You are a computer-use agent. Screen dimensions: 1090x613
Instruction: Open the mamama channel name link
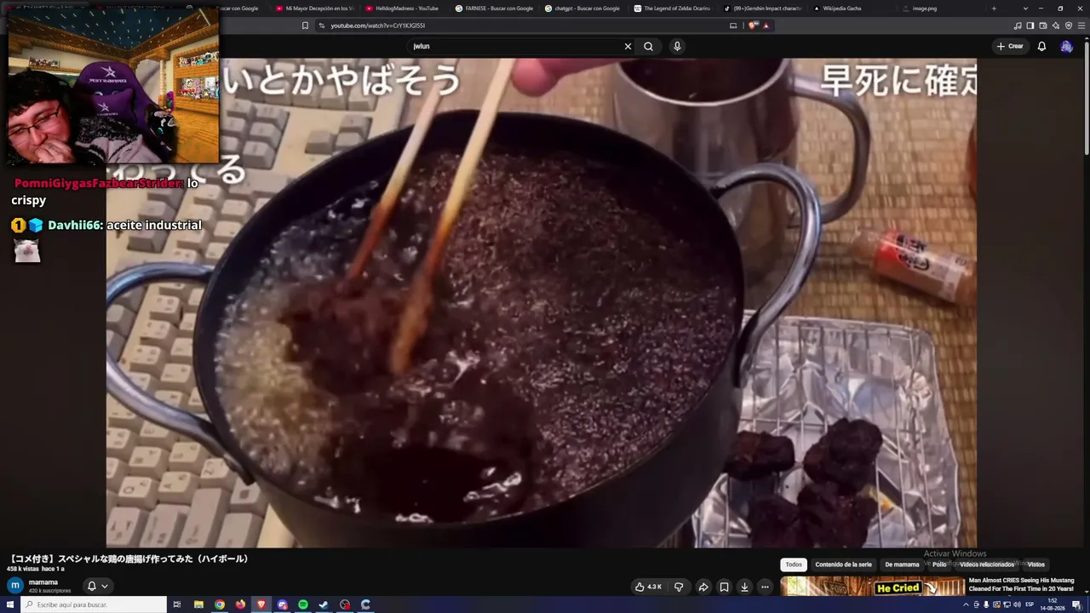(x=43, y=582)
